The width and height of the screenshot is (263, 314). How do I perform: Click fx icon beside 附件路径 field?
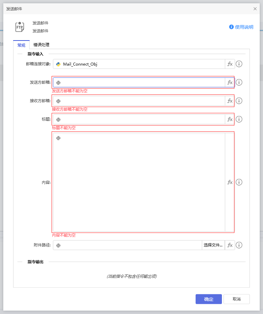click(230, 245)
